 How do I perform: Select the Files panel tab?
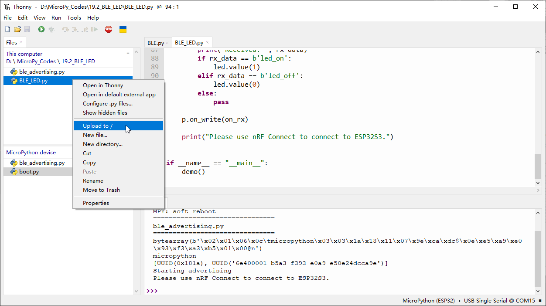[x=12, y=42]
